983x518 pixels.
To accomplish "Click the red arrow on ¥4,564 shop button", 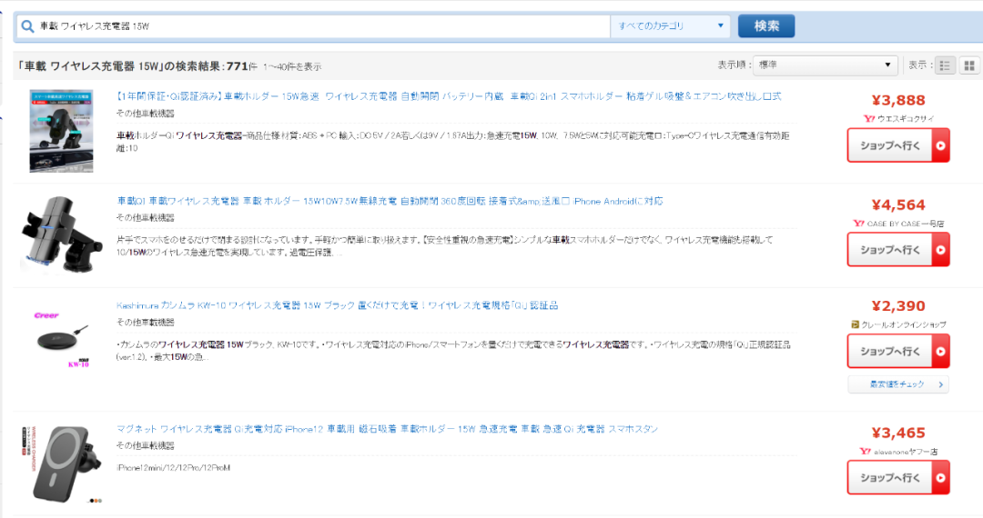I will (940, 250).
